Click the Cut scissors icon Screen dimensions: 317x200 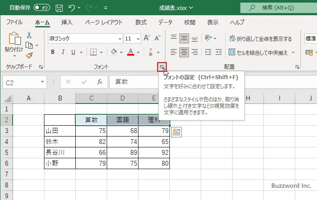click(29, 35)
